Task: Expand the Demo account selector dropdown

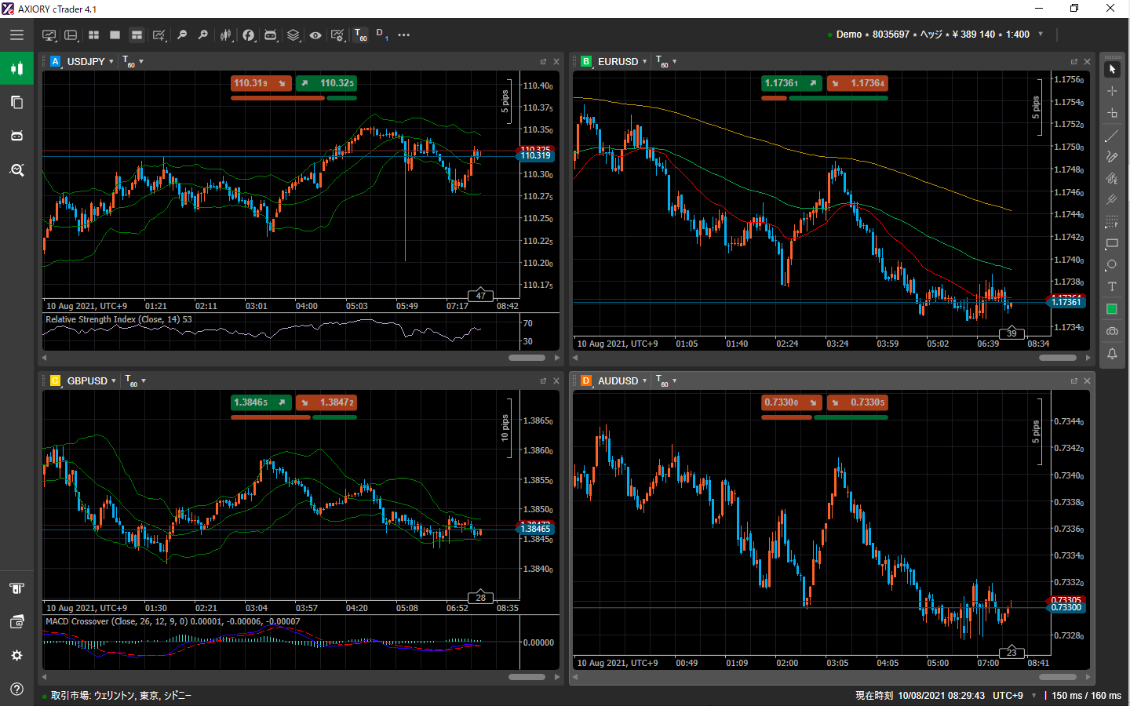Action: click(1041, 34)
